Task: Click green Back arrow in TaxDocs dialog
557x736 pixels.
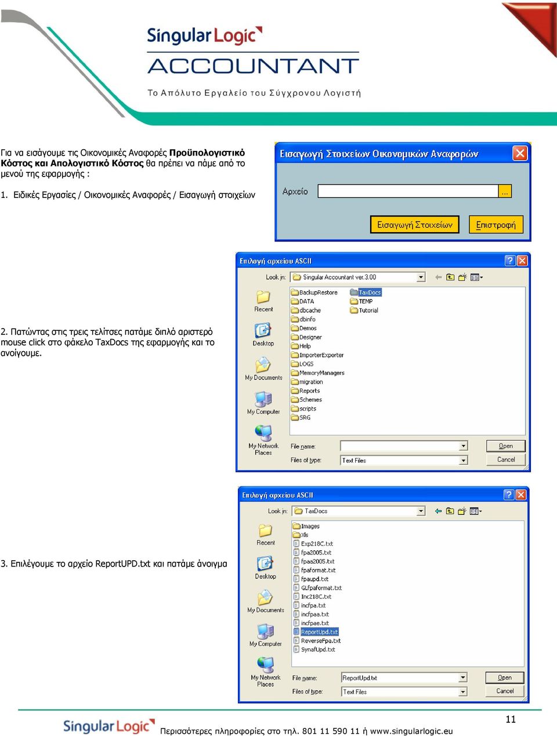Action: tap(437, 511)
